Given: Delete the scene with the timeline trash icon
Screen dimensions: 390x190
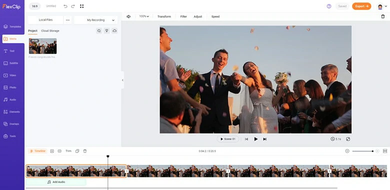Looking at the screenshot, I should tap(85, 151).
